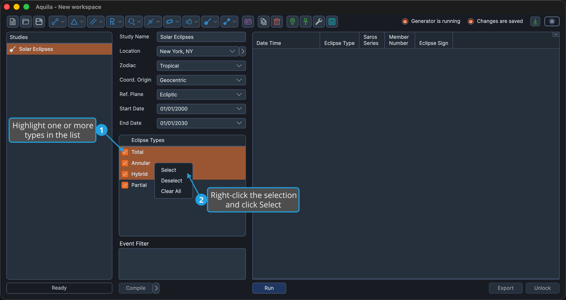Select the circular arrows return study tool
This screenshot has width=566, height=300.
point(134,22)
